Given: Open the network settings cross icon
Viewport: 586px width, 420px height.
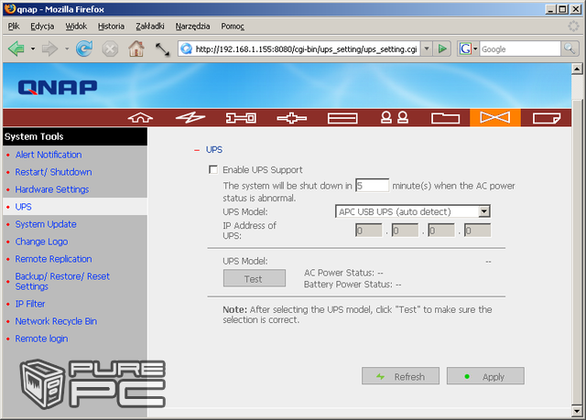Looking at the screenshot, I should pos(292,118).
